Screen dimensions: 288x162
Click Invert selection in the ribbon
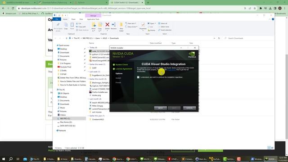click(165, 30)
